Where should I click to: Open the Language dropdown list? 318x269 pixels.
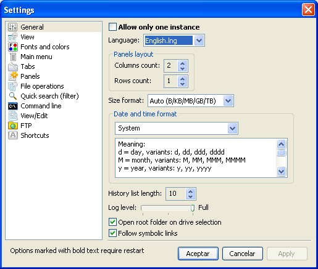tap(199, 41)
